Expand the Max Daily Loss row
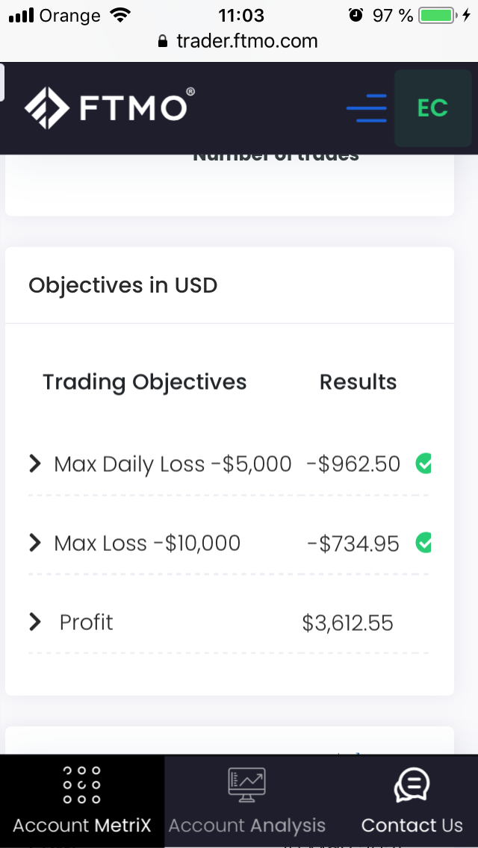The height and width of the screenshot is (848, 478). (x=34, y=464)
